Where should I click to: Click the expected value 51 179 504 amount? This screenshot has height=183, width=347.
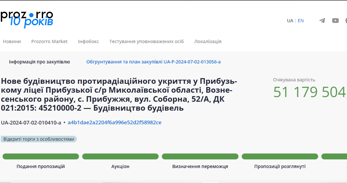point(310,92)
